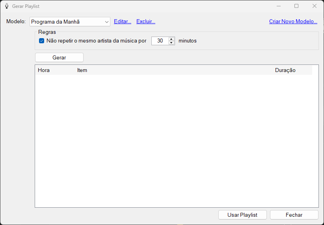Close the window with the X icon
Screen dimensions: 324x225
(x=314, y=6)
